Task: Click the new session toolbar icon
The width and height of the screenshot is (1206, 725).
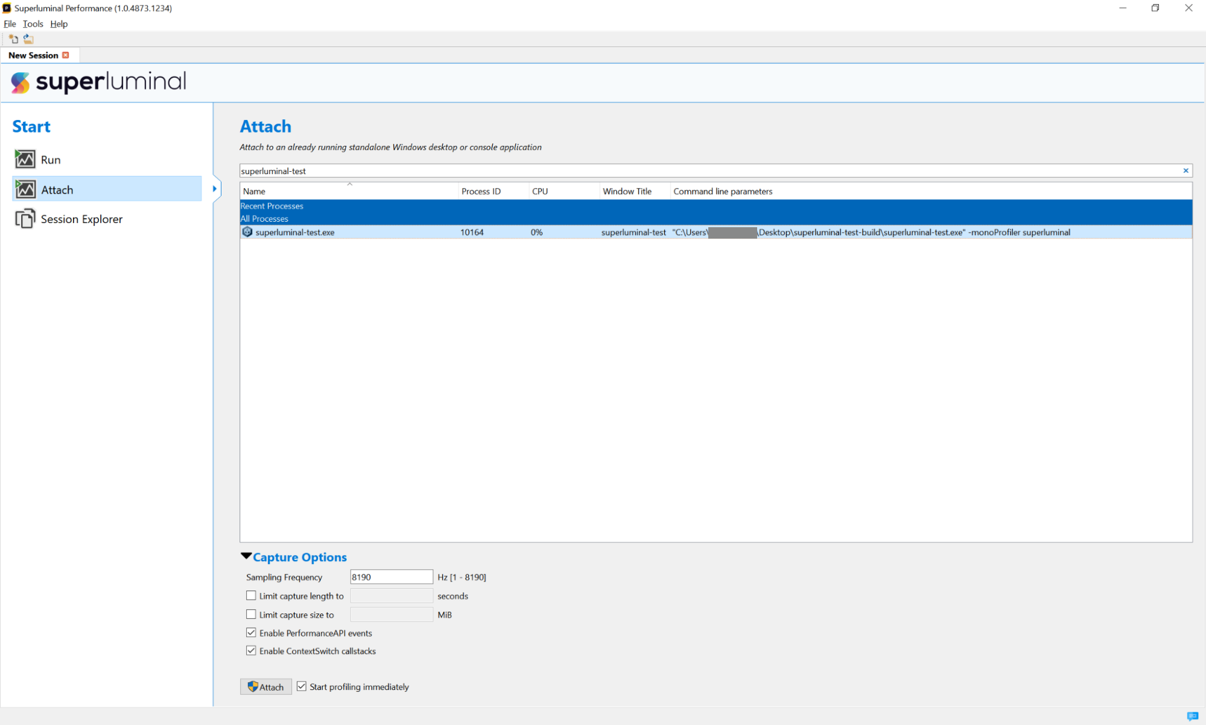Action: pos(13,39)
